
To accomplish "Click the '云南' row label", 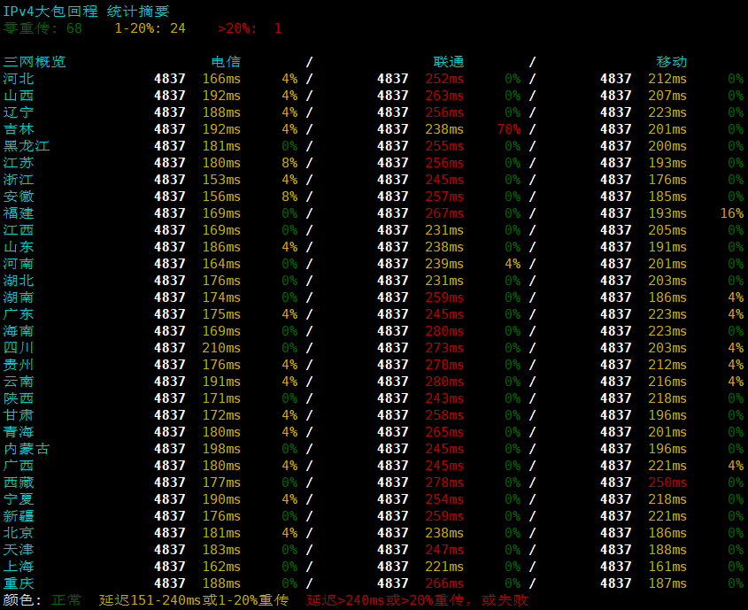I will (19, 382).
